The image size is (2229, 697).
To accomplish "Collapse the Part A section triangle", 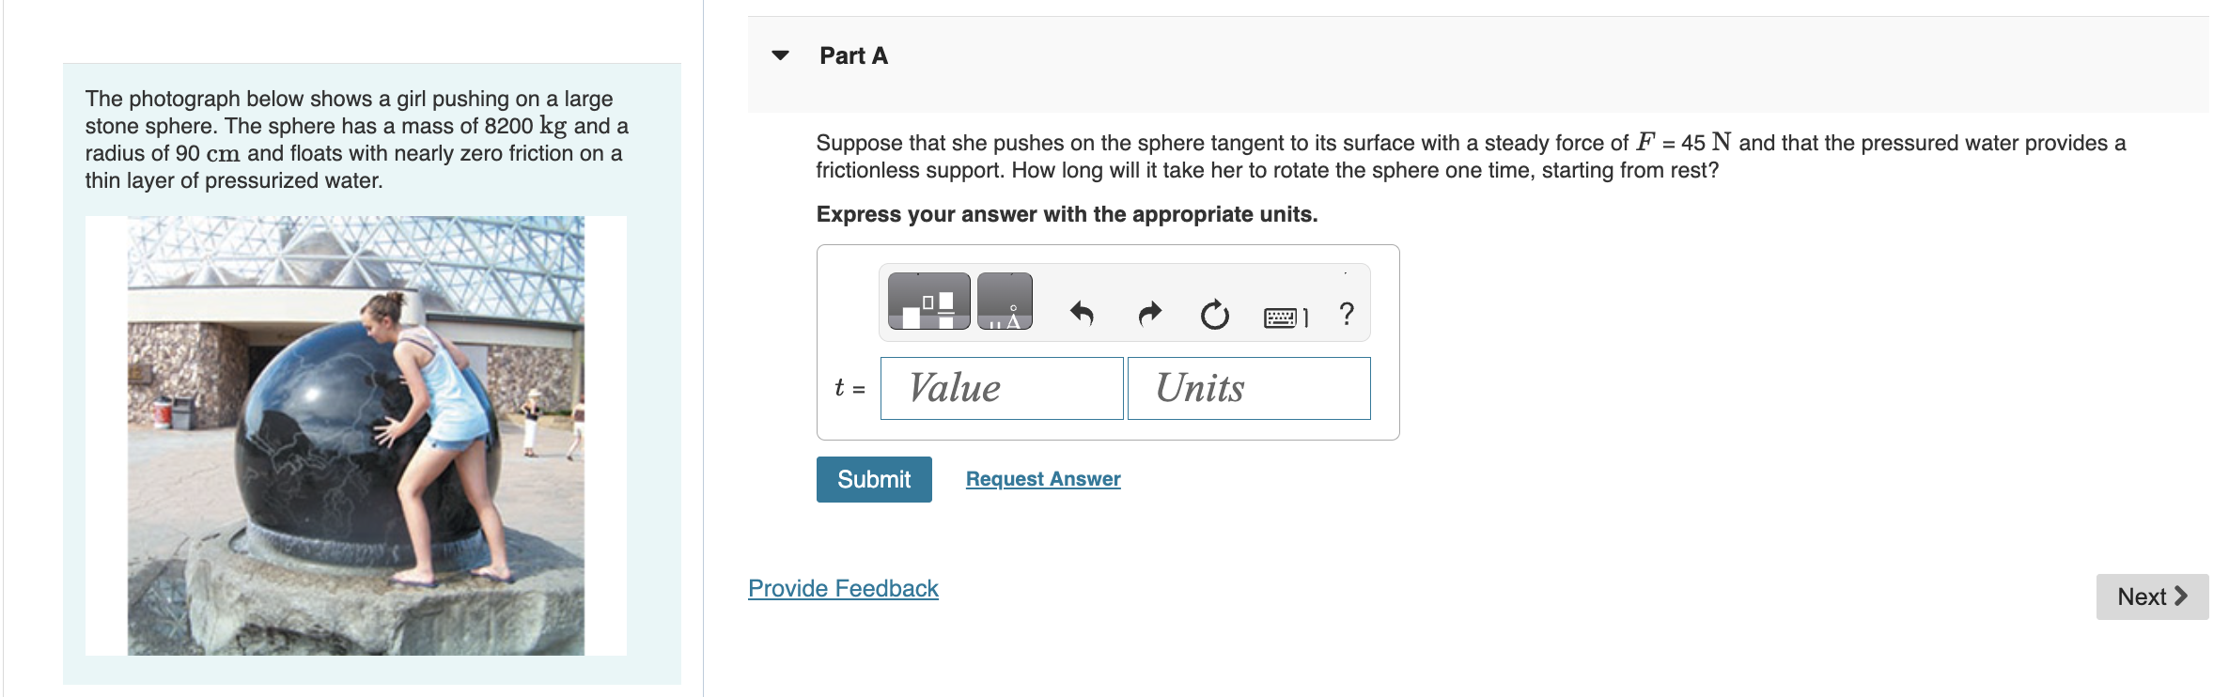I will (x=781, y=54).
